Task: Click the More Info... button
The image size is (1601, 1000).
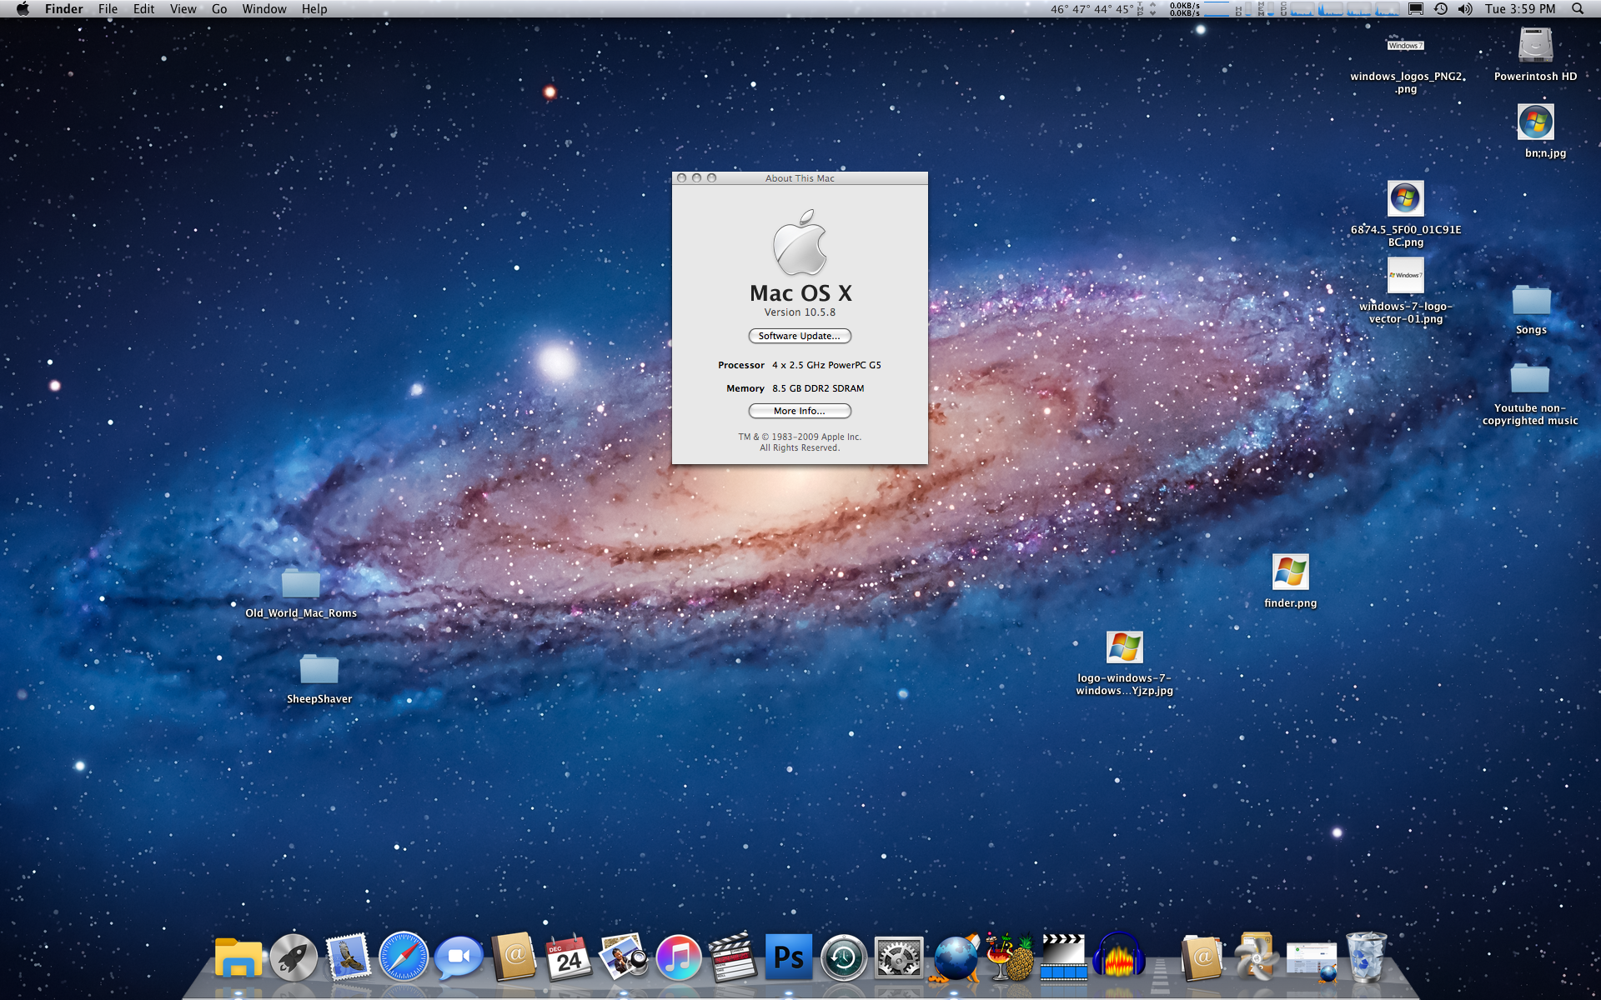Action: (800, 411)
